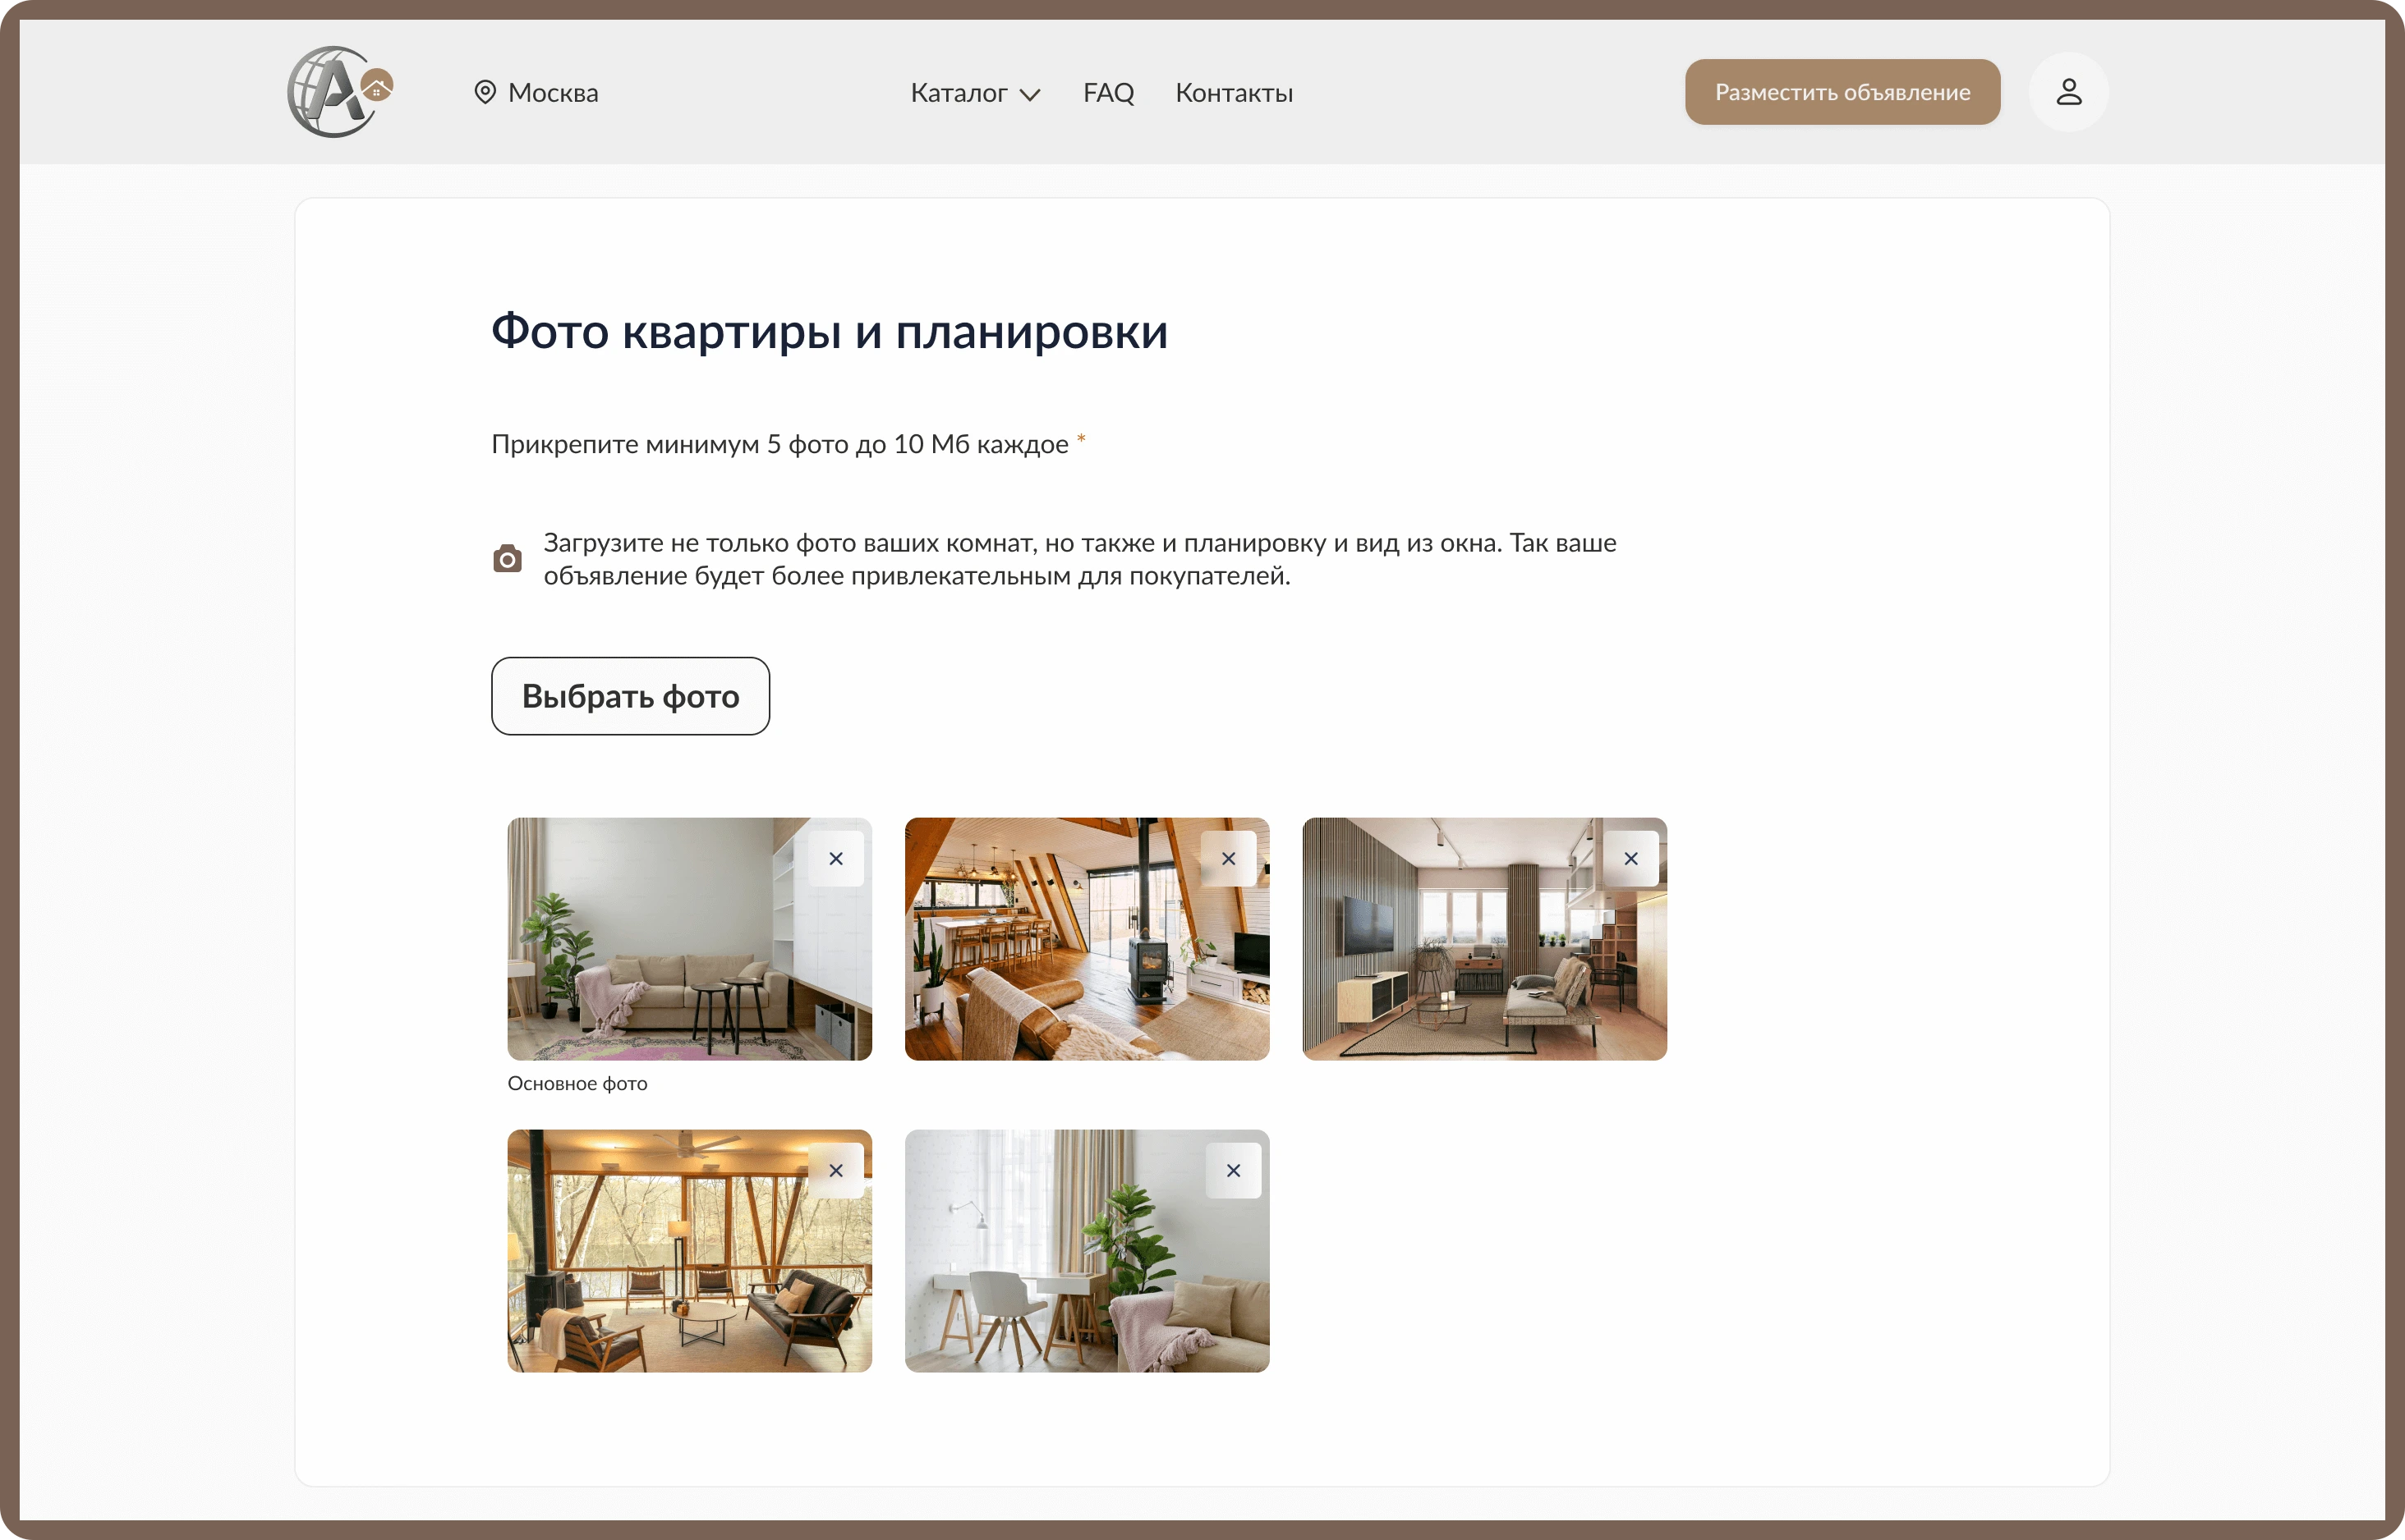Click the Основное фото caption

577,1084
